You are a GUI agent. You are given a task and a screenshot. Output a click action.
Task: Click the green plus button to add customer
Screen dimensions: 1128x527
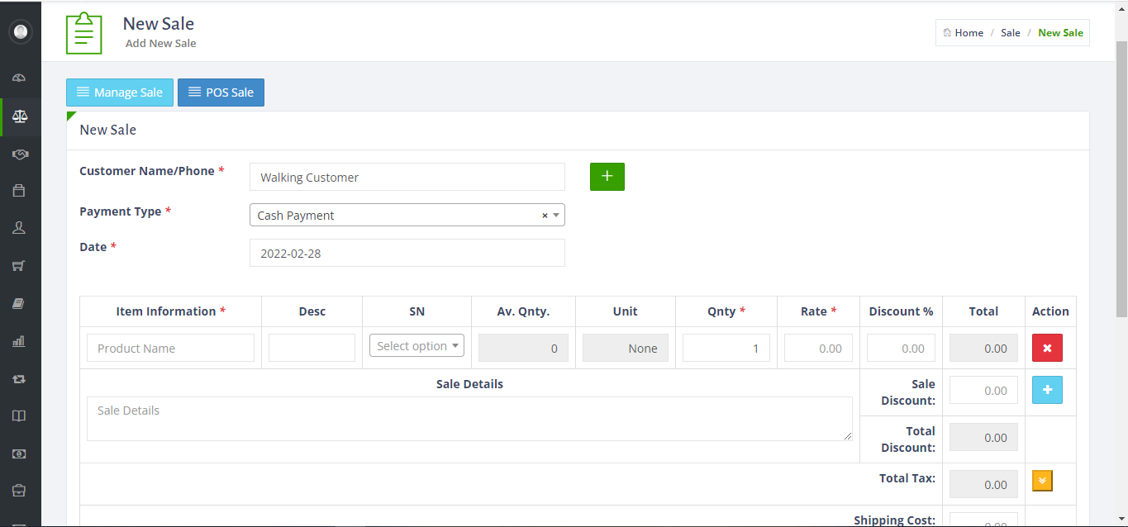tap(607, 176)
